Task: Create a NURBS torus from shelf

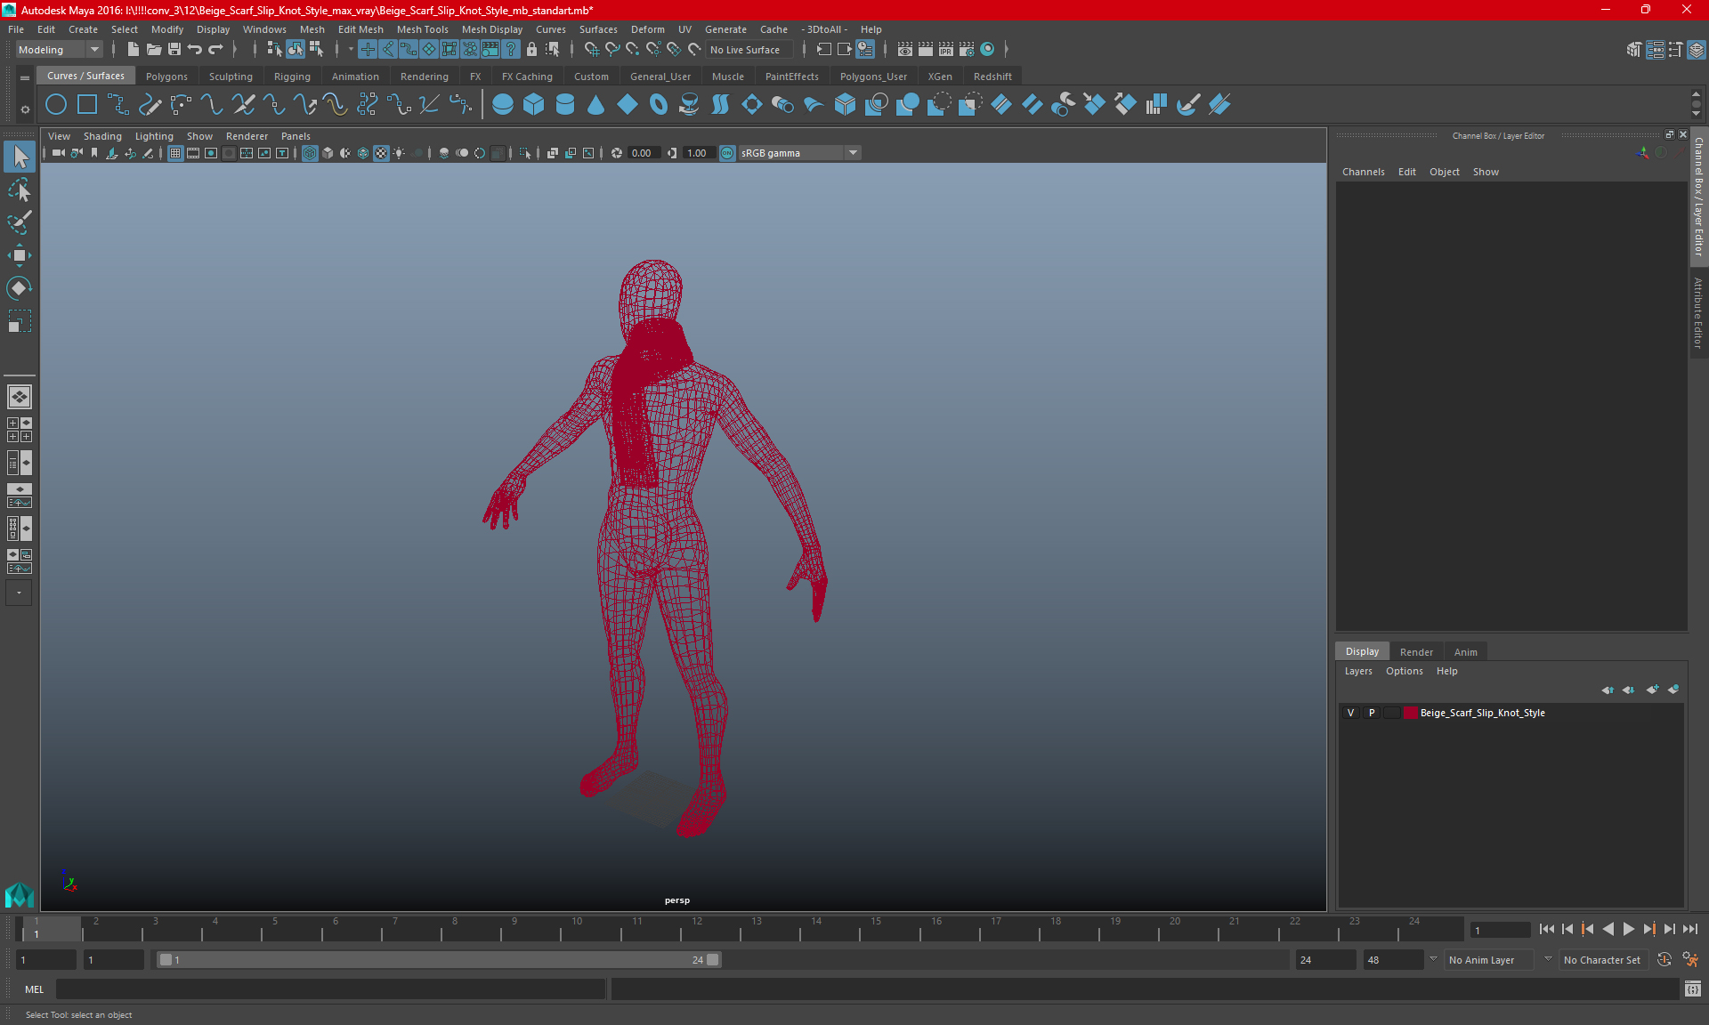Action: [x=659, y=105]
